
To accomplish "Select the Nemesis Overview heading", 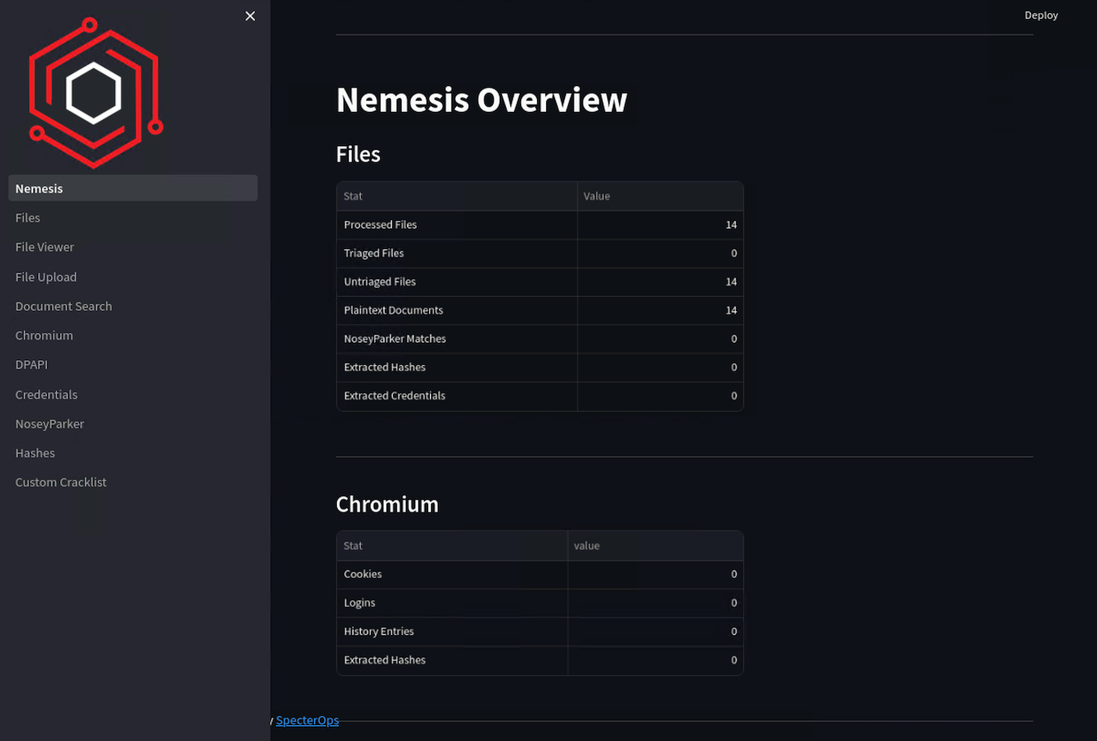I will pos(481,100).
